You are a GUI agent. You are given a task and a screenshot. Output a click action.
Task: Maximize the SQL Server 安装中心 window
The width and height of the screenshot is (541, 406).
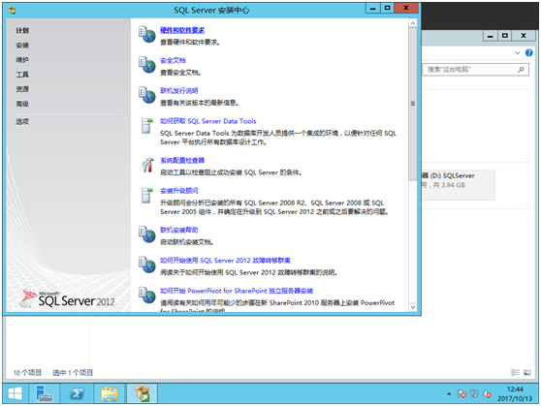pyautogui.click(x=387, y=9)
